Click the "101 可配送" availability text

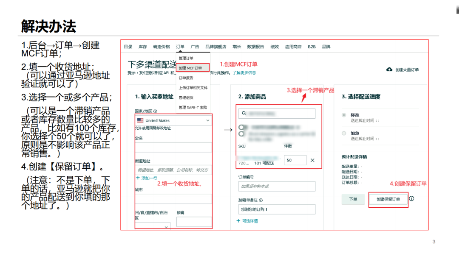(264, 163)
